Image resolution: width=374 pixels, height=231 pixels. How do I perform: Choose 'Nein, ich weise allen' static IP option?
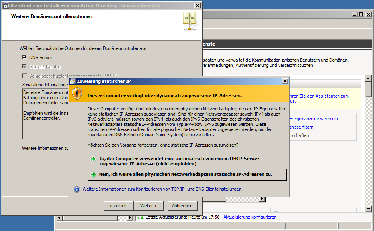click(187, 175)
